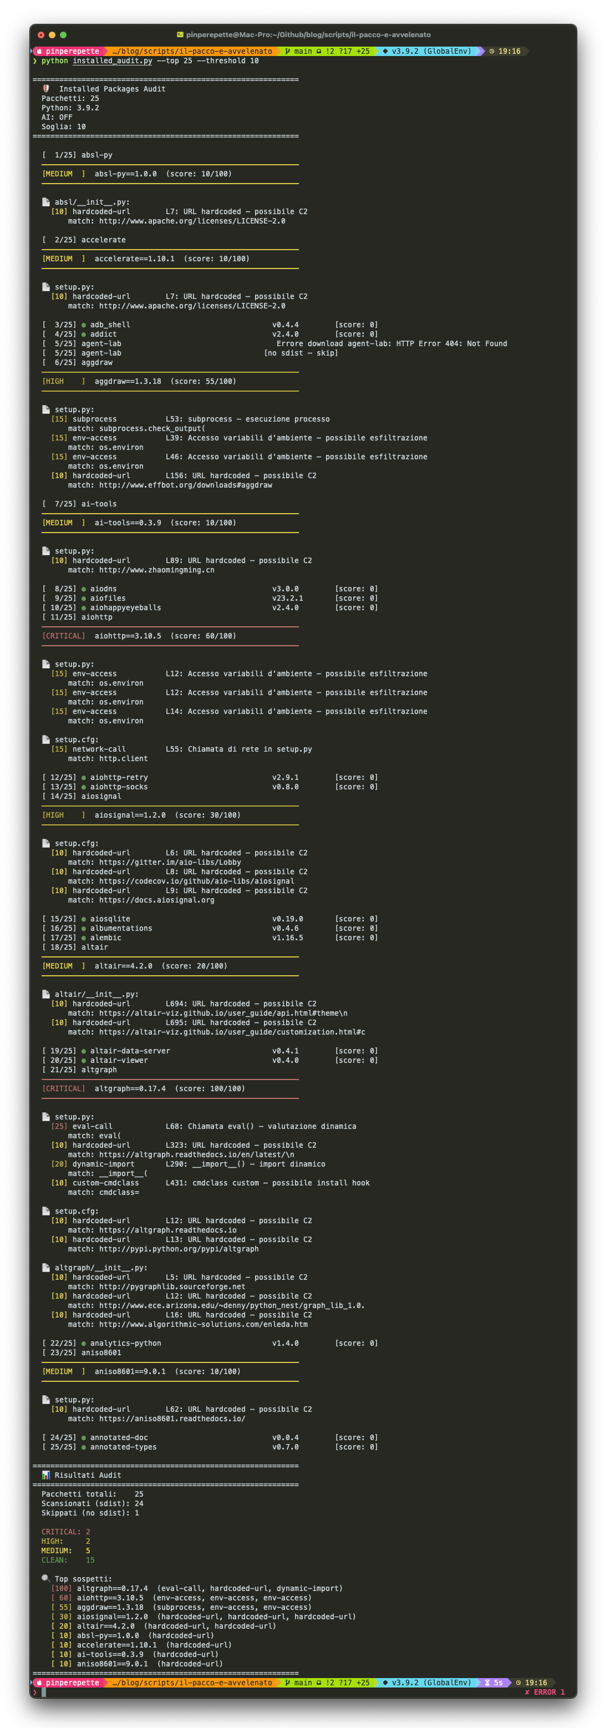
Task: Click the red close window button
Action: click(41, 35)
